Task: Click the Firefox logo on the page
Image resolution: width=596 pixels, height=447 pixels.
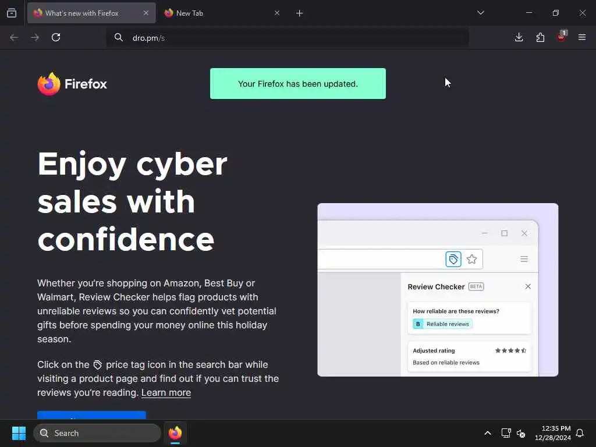Action: [x=72, y=84]
